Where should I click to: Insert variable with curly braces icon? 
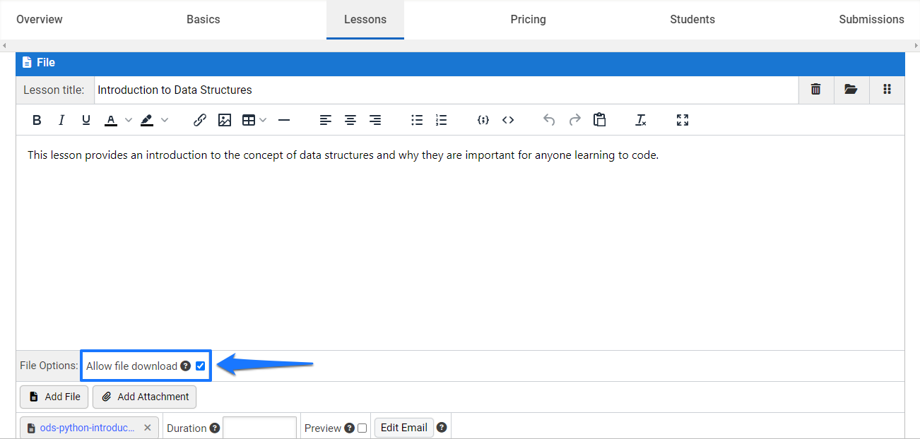(x=483, y=120)
